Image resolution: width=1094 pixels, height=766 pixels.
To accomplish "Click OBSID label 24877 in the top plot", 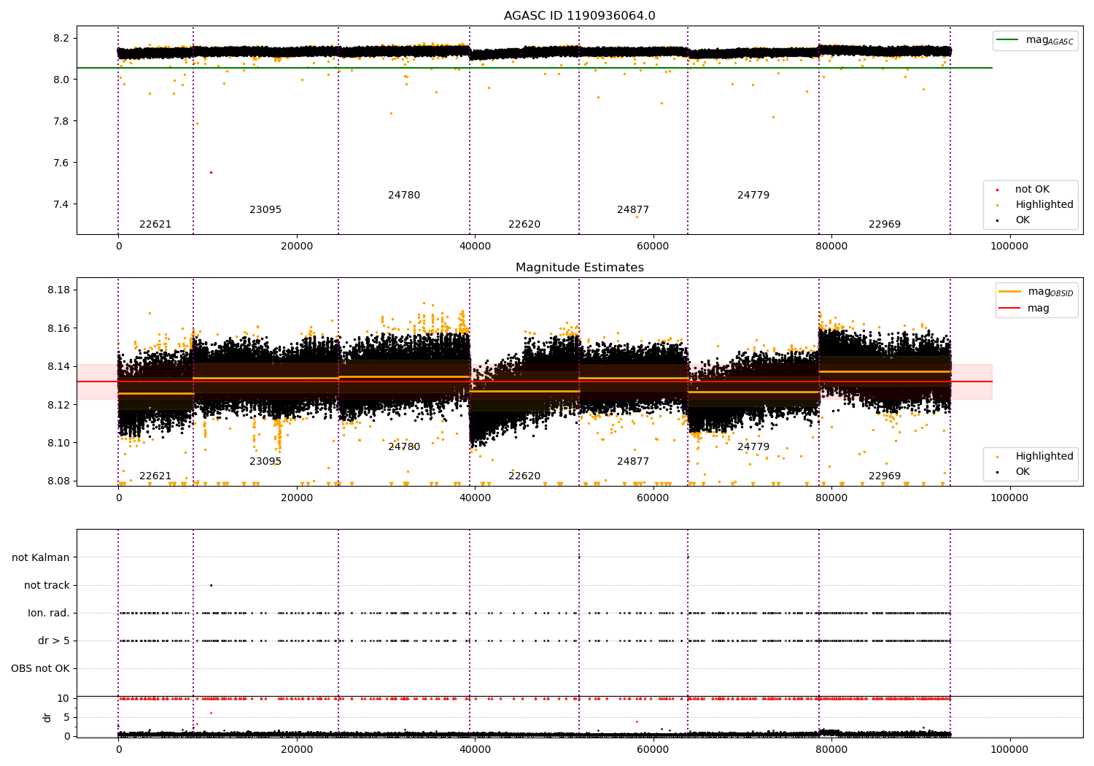I will (633, 210).
